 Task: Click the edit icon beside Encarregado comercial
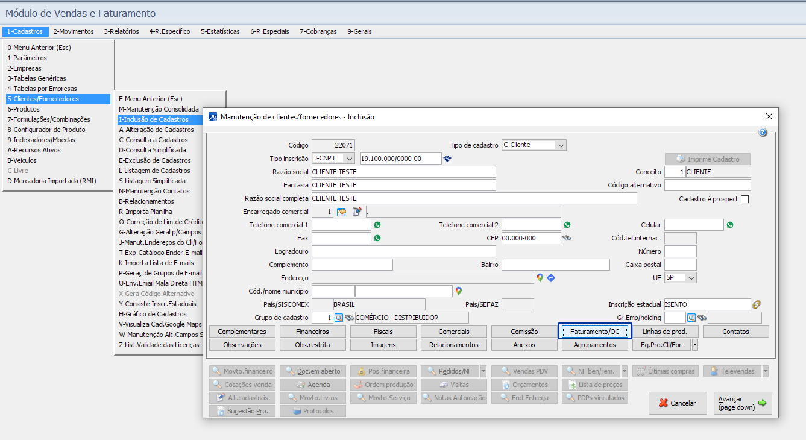pyautogui.click(x=357, y=212)
